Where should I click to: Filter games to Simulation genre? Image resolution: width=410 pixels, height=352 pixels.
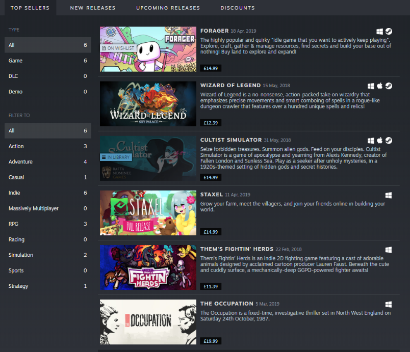point(48,255)
